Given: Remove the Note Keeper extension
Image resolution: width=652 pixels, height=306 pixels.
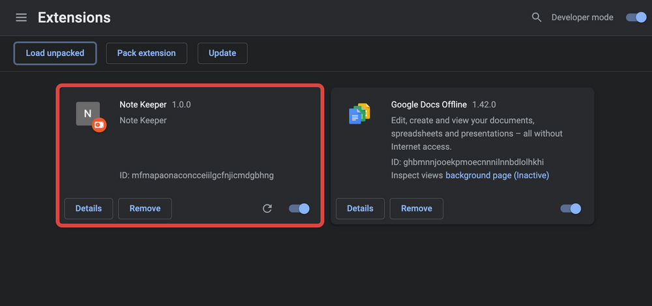Looking at the screenshot, I should (145, 208).
